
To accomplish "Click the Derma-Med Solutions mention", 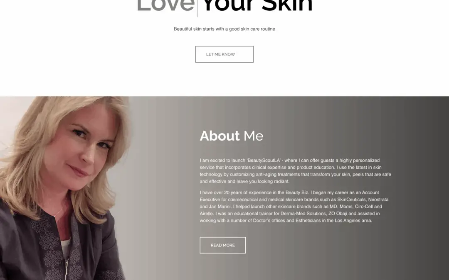I will (303, 214).
